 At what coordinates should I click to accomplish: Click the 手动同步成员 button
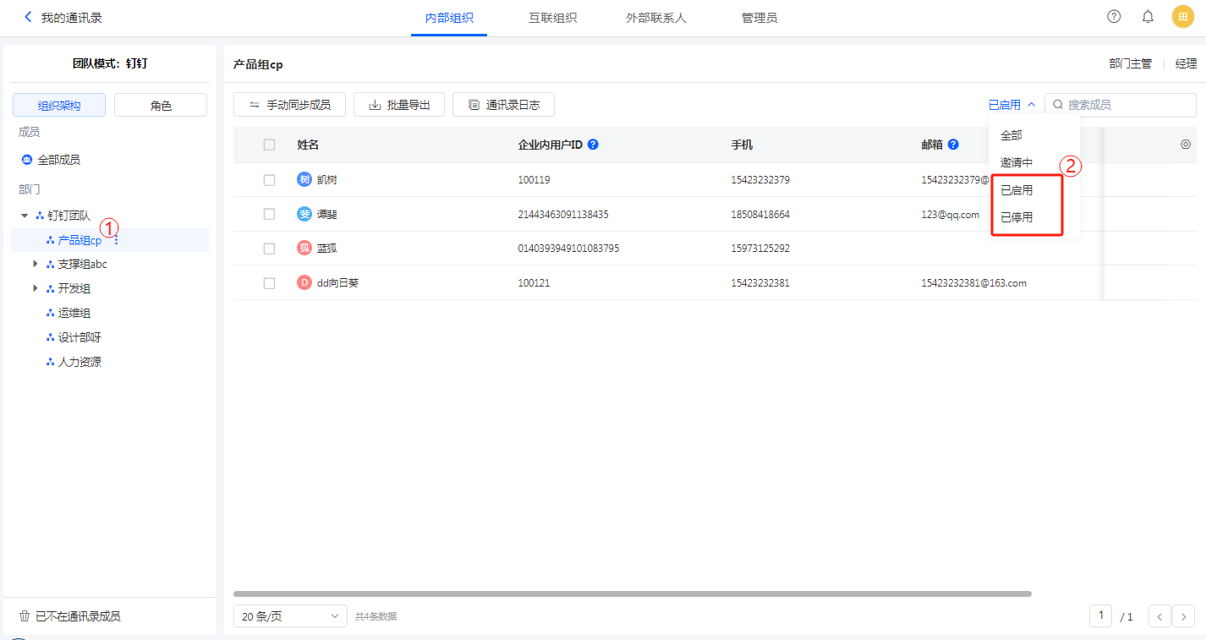289,105
